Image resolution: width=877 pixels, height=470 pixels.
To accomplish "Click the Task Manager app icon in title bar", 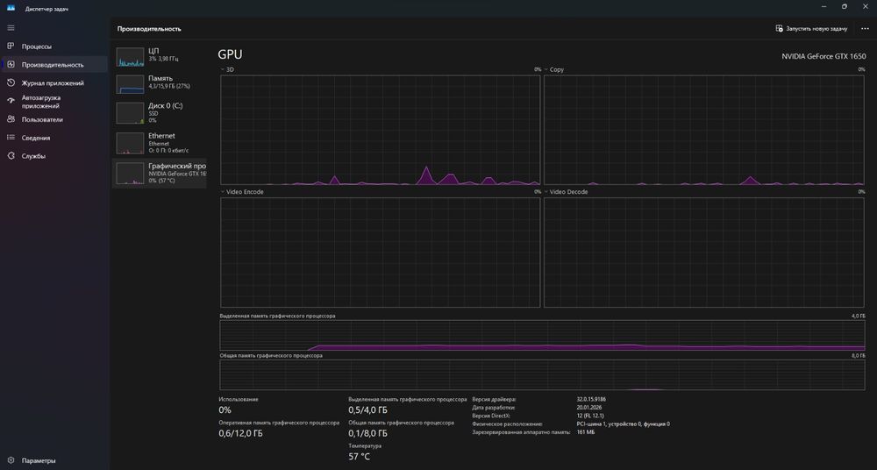I will [11, 9].
